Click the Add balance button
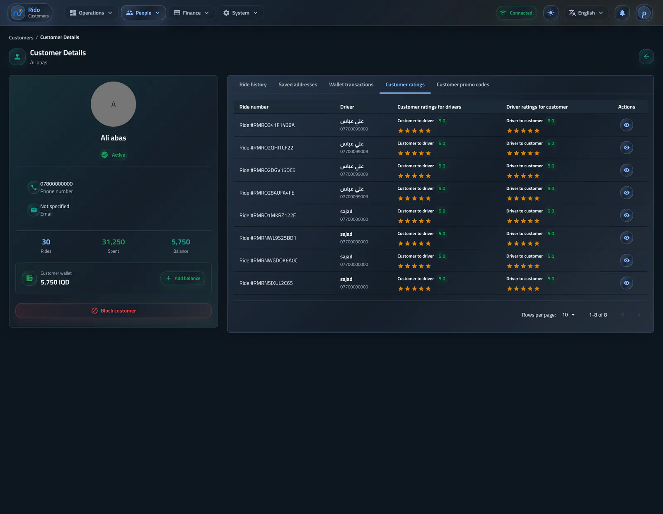The width and height of the screenshot is (663, 514). click(183, 278)
